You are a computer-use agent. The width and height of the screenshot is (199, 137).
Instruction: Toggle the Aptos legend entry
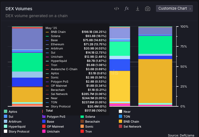(11, 112)
